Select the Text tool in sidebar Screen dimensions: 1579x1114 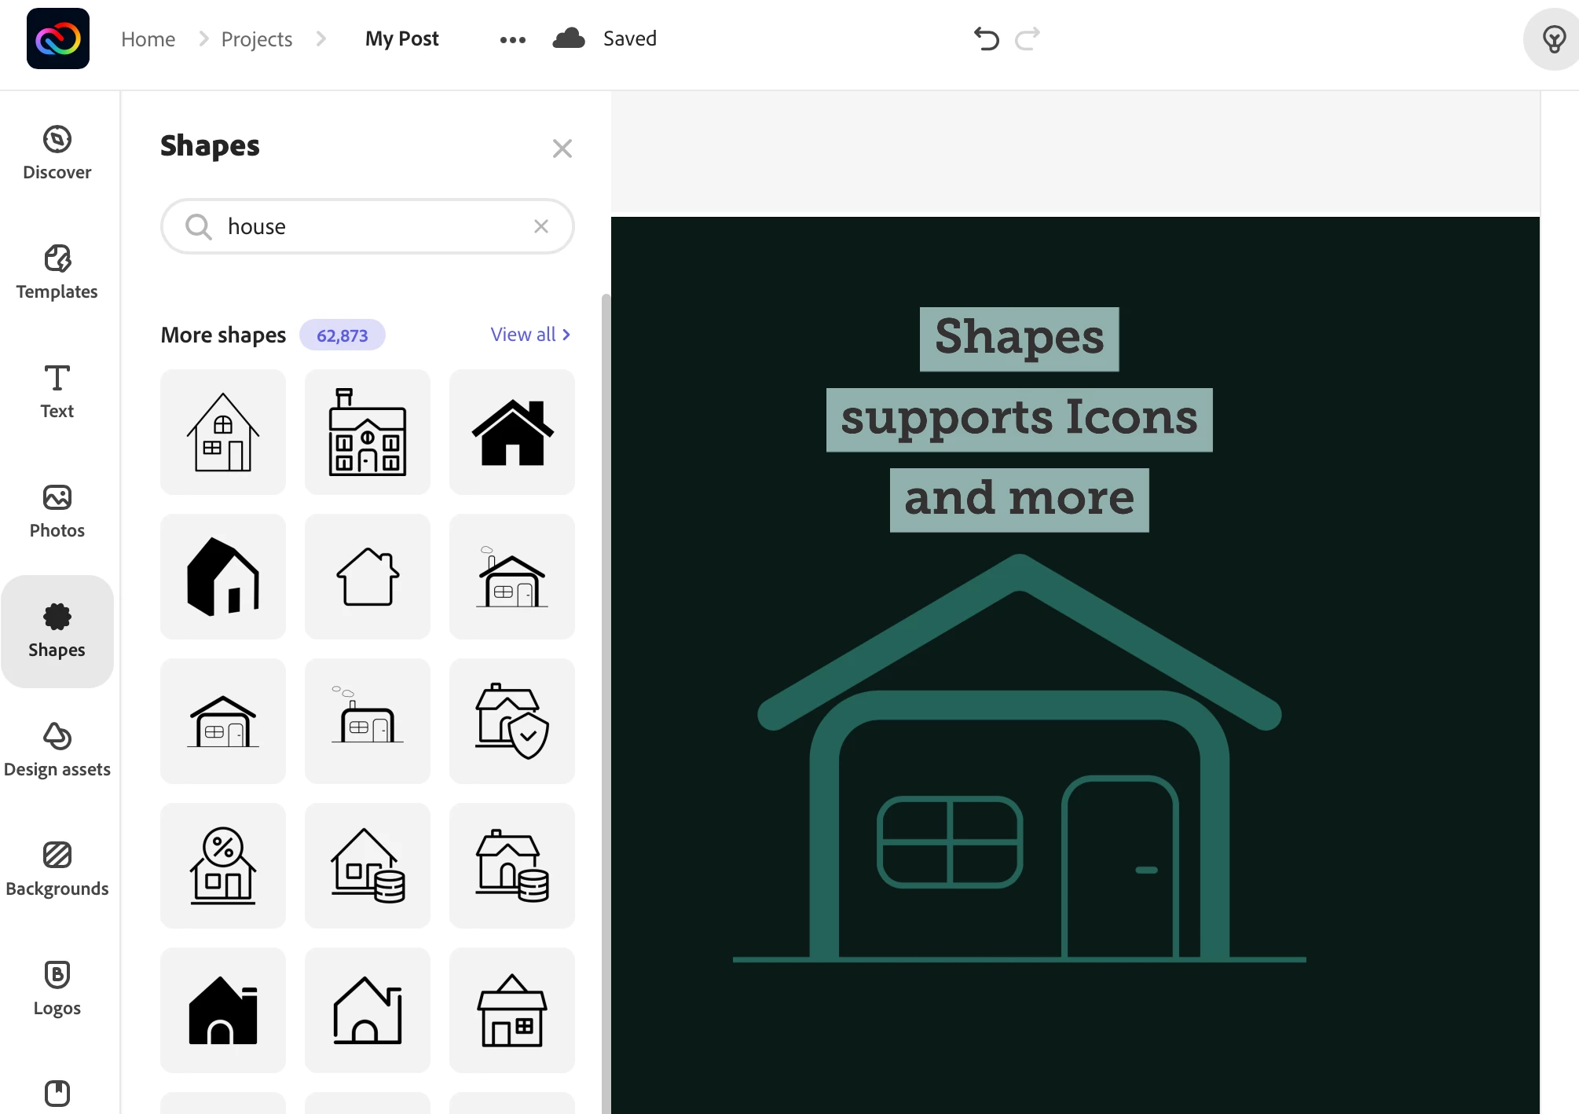(57, 392)
